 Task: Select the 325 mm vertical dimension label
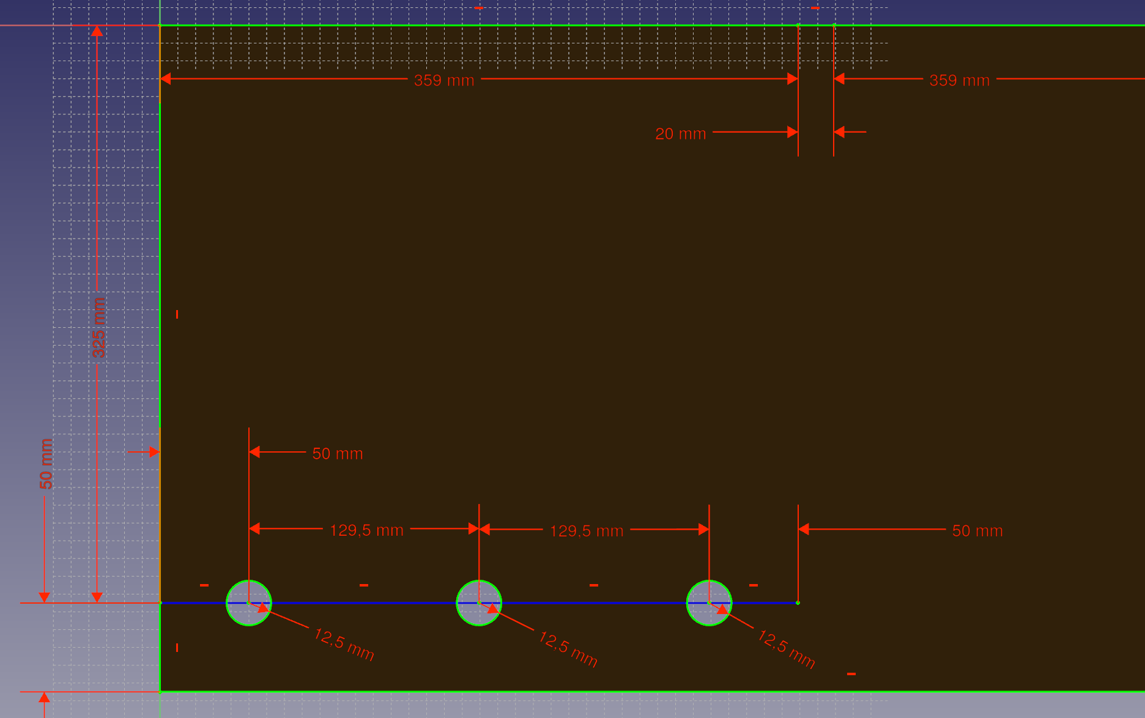tap(98, 328)
